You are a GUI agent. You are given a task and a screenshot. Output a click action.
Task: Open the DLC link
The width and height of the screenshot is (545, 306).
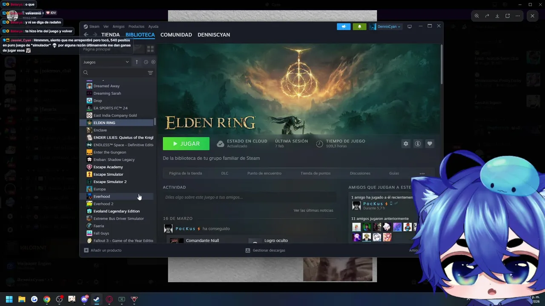(x=225, y=173)
